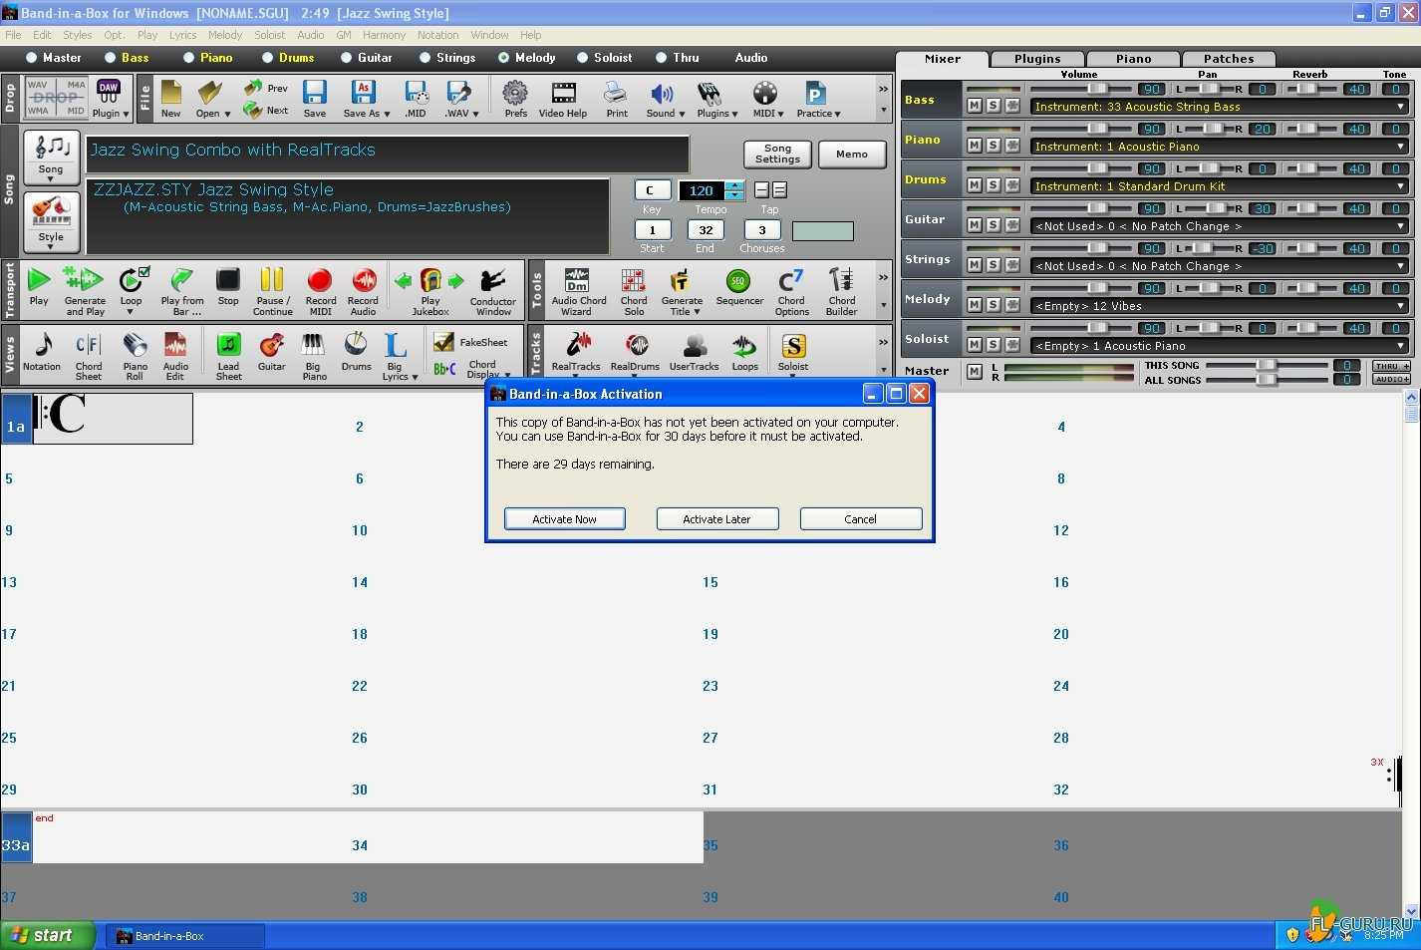Cancel the activation dialog

click(861, 519)
